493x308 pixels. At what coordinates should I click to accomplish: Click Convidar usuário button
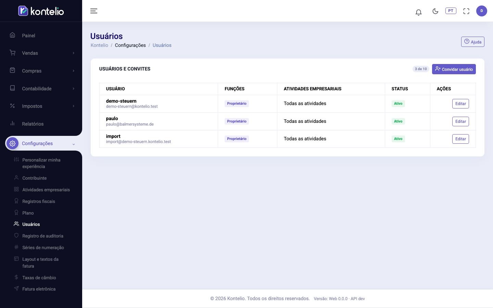pos(454,69)
